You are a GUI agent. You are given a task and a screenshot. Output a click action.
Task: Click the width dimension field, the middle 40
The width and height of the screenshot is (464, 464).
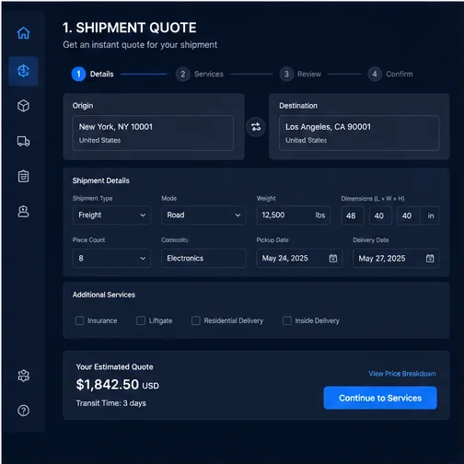pos(380,215)
